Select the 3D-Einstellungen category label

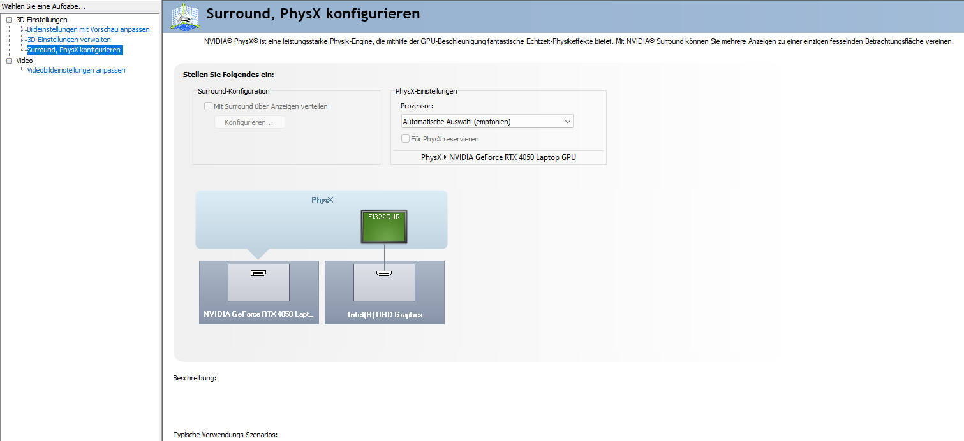tap(41, 20)
